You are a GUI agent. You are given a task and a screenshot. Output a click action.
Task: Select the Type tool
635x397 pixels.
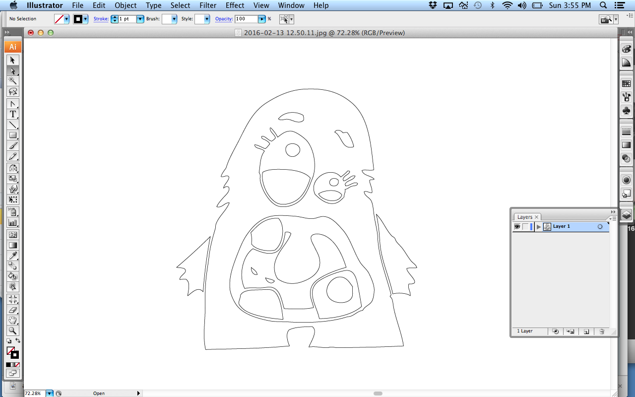pyautogui.click(x=13, y=115)
